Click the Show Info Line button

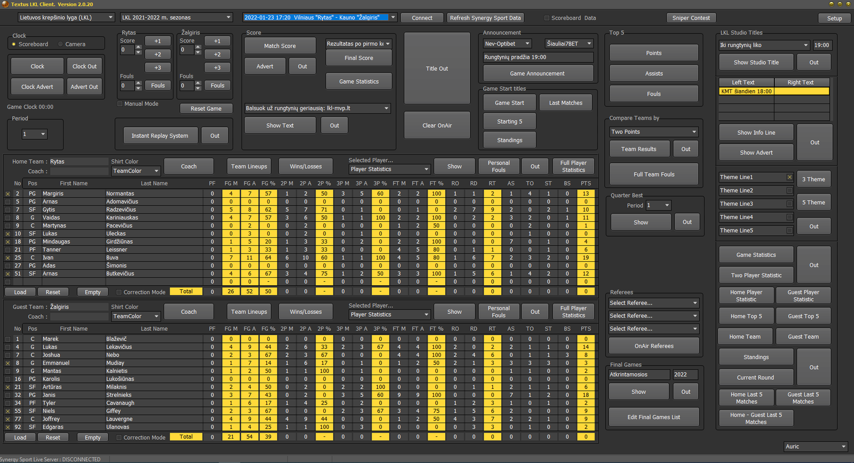(x=756, y=133)
